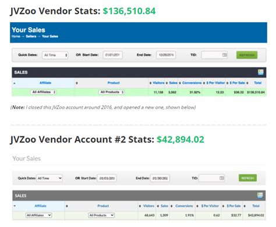Image resolution: width=276 pixels, height=227 pixels.
Task: Select the $136,510.84 total cell in first table
Action: click(x=256, y=92)
